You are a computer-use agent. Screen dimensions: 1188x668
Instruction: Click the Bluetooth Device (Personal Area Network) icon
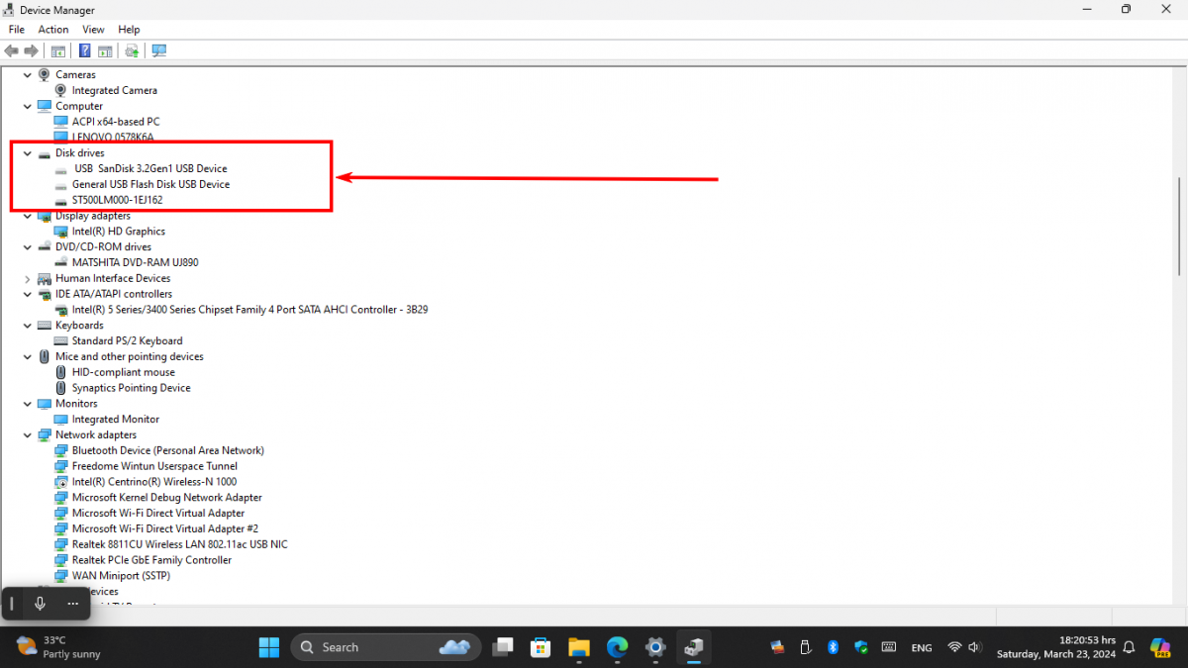[x=61, y=450]
